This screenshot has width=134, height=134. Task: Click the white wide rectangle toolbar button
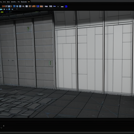point(46,6)
